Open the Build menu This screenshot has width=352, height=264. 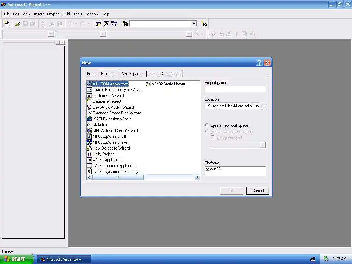tap(66, 14)
